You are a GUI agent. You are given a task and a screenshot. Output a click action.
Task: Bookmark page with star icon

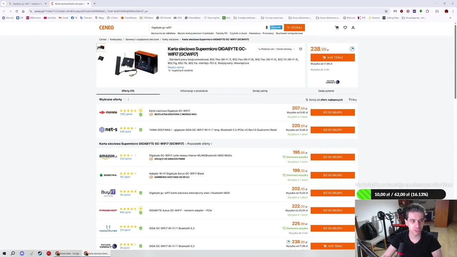386,11
